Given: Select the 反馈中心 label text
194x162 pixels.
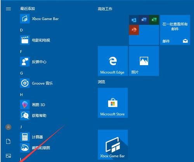Looking at the screenshot, I should pos(39,62).
